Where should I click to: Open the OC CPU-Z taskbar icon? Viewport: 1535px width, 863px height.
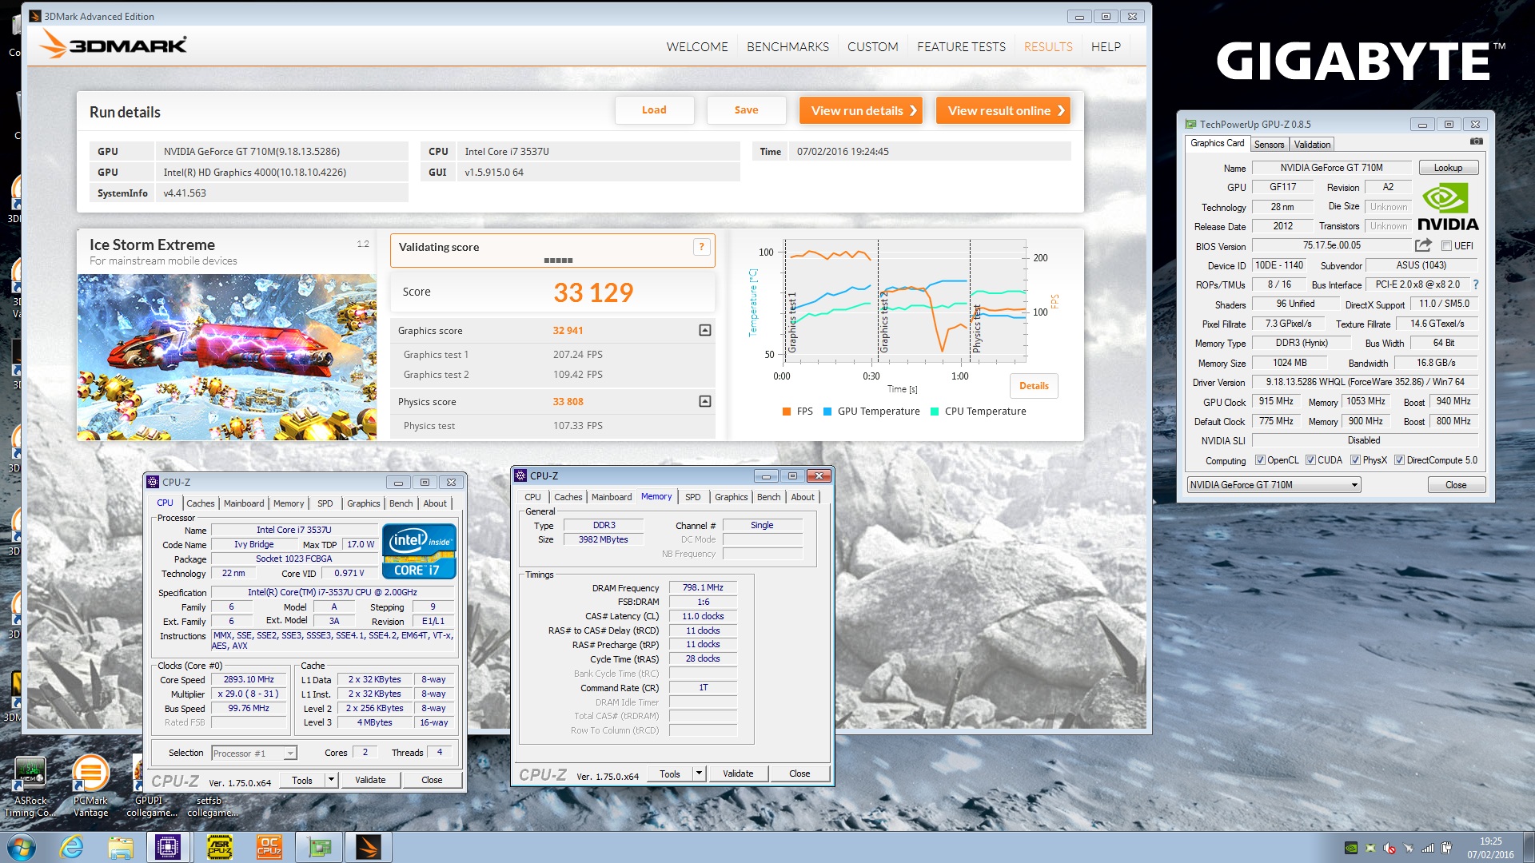point(269,847)
